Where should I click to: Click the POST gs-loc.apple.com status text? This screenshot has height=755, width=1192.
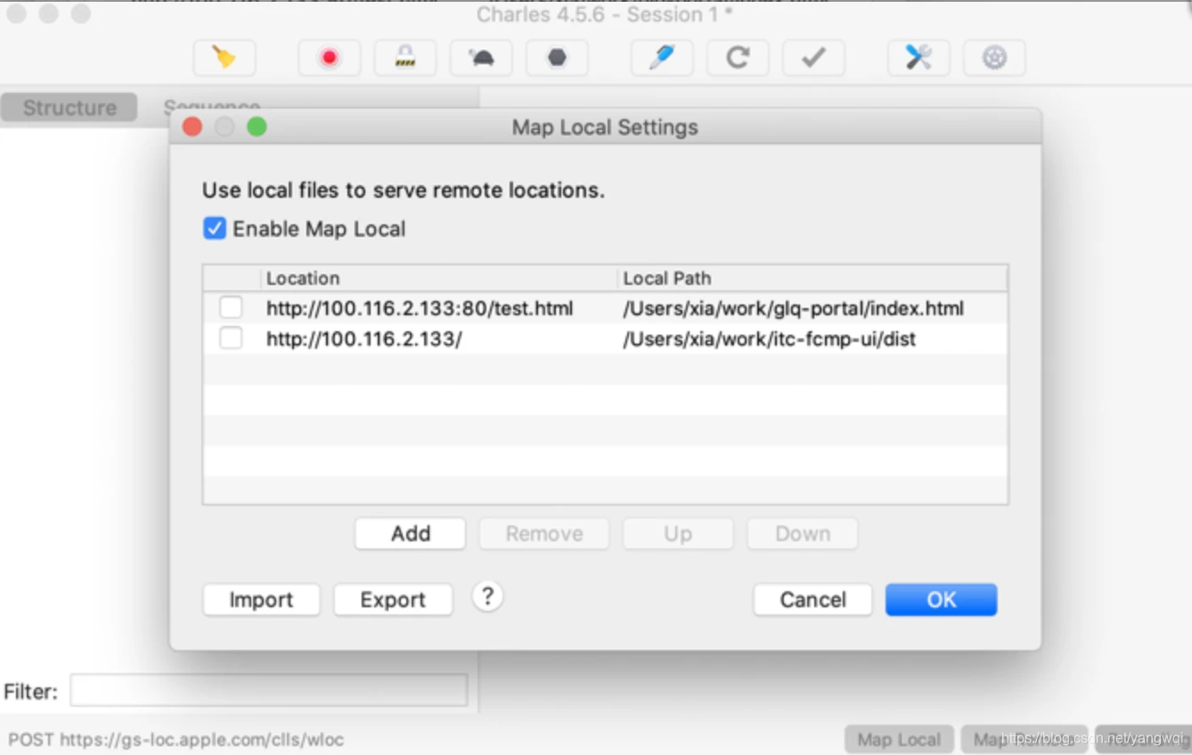[176, 739]
